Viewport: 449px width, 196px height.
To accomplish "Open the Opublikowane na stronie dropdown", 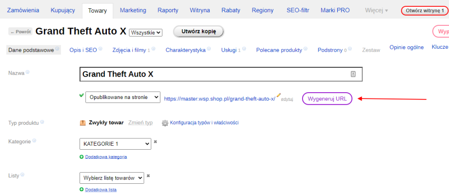I will (123, 98).
